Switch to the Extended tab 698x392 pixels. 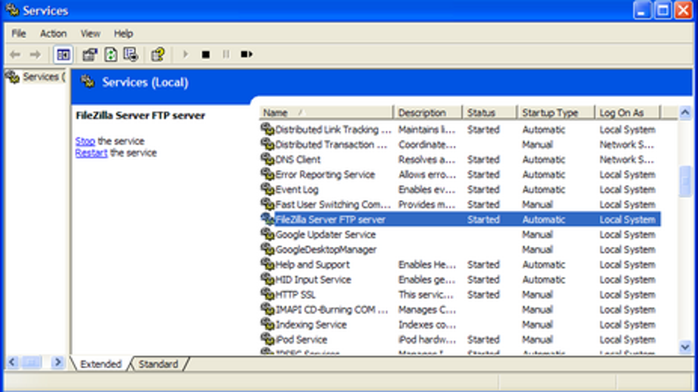point(101,364)
